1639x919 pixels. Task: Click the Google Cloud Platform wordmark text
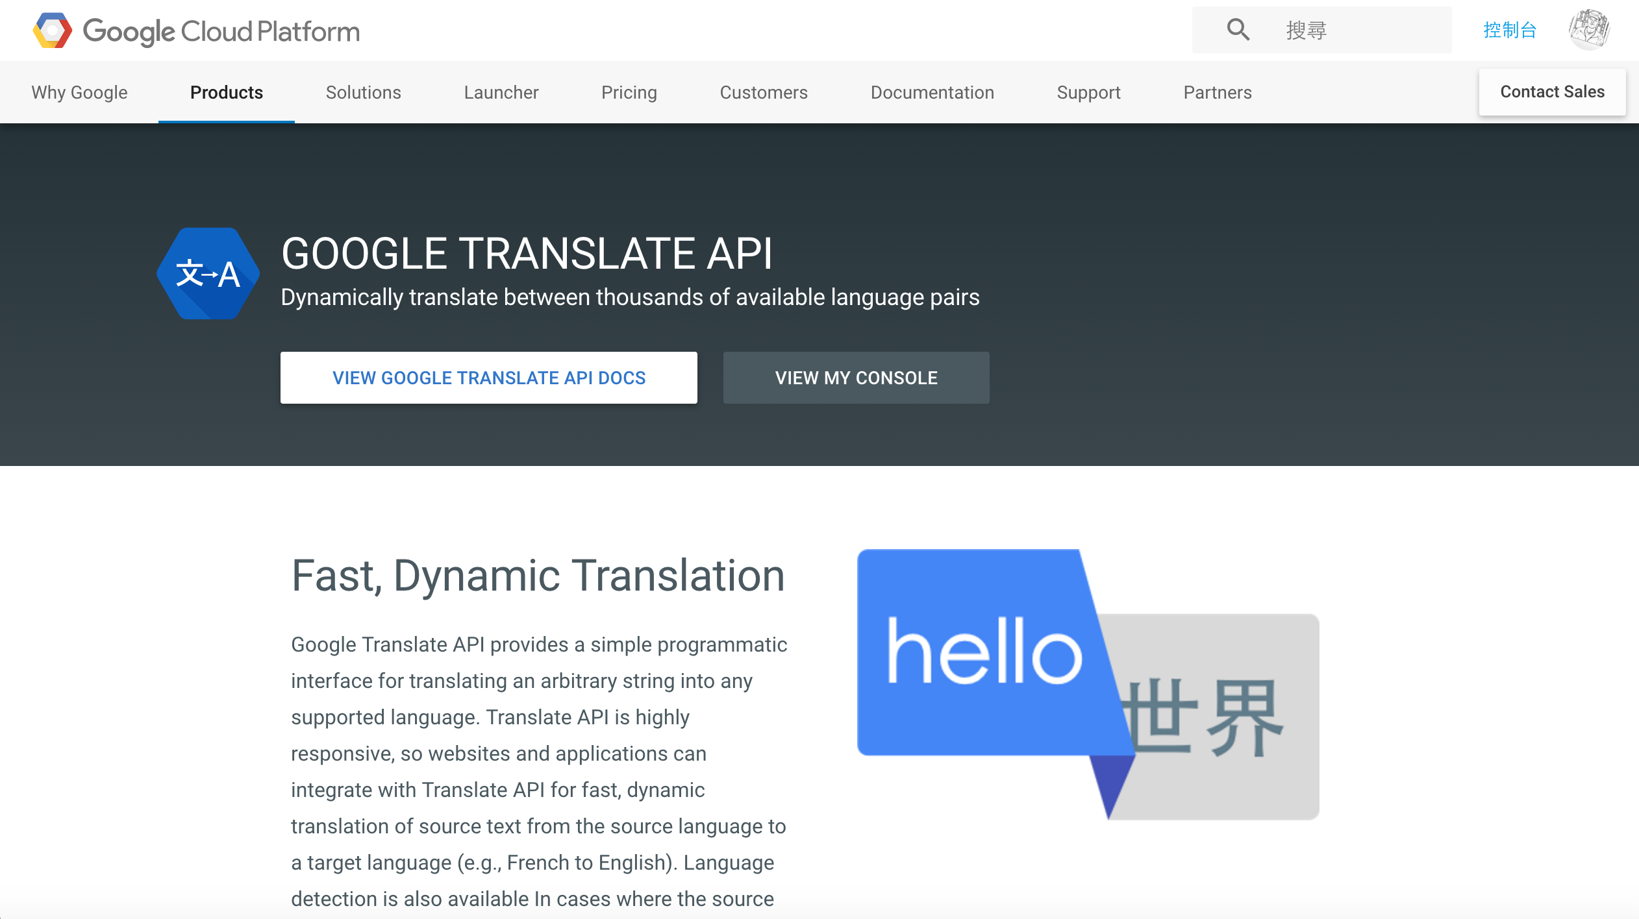tap(221, 31)
